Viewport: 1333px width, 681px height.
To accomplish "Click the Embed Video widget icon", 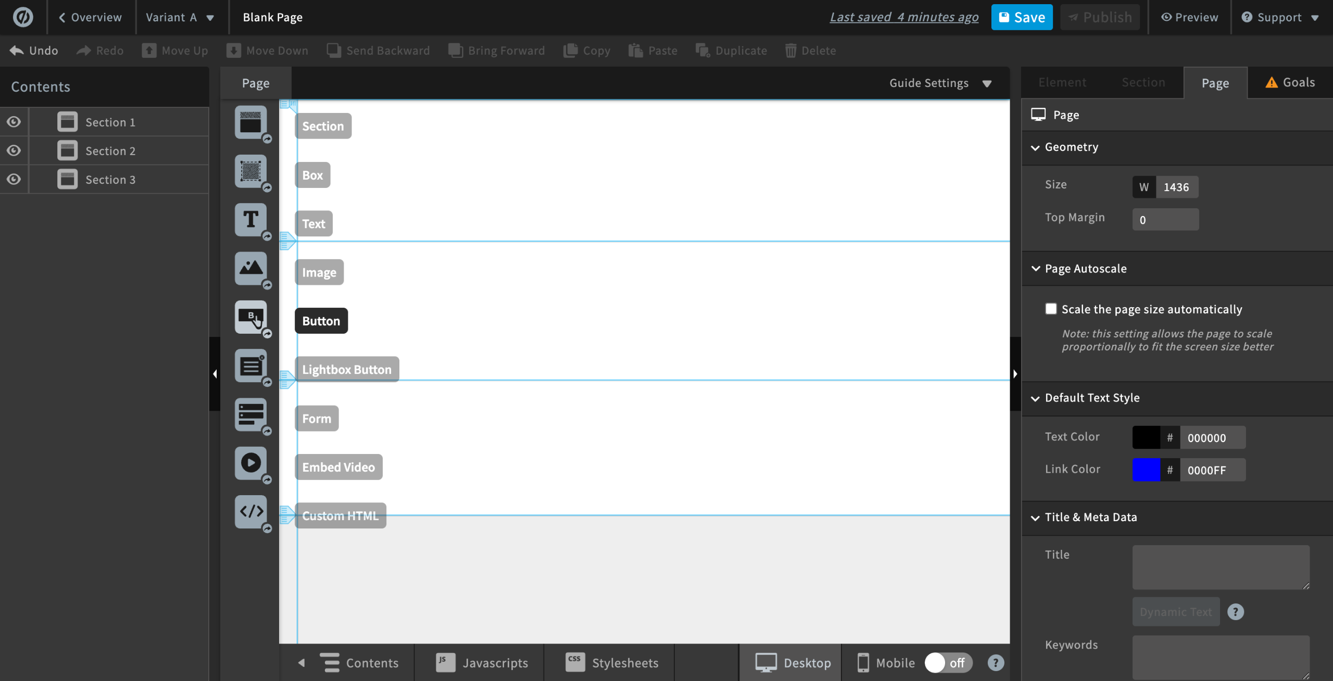I will click(x=250, y=463).
